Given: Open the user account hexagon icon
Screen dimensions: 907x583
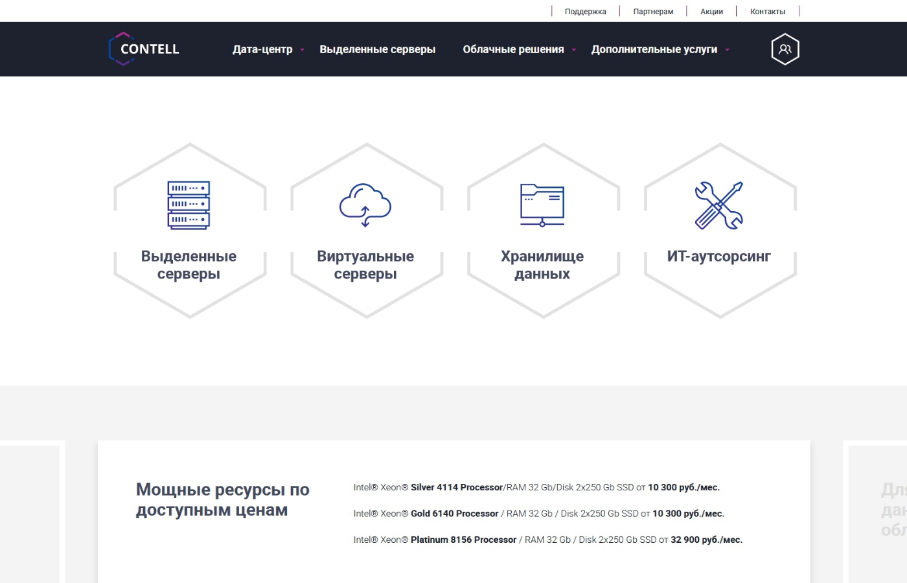Looking at the screenshot, I should (x=785, y=49).
